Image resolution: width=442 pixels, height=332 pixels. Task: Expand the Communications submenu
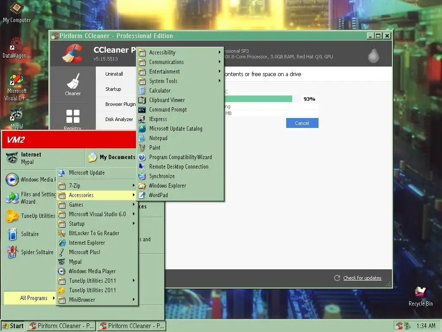(x=180, y=62)
